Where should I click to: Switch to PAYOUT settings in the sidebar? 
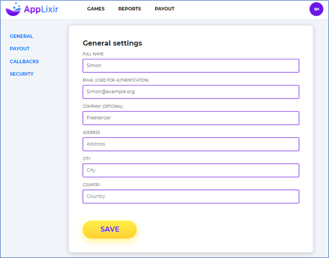pos(20,49)
